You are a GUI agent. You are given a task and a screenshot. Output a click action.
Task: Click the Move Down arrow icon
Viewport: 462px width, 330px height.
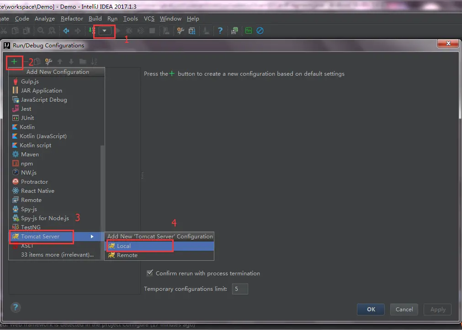(71, 62)
